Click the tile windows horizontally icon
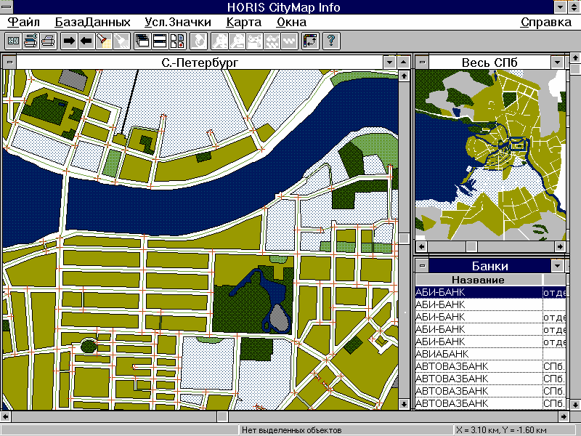Image resolution: width=581 pixels, height=436 pixels. (161, 41)
